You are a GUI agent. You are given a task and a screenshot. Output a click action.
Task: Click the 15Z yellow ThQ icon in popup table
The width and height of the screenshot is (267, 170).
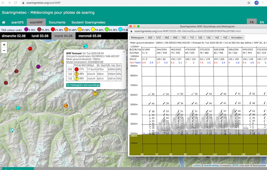click(x=76, y=78)
